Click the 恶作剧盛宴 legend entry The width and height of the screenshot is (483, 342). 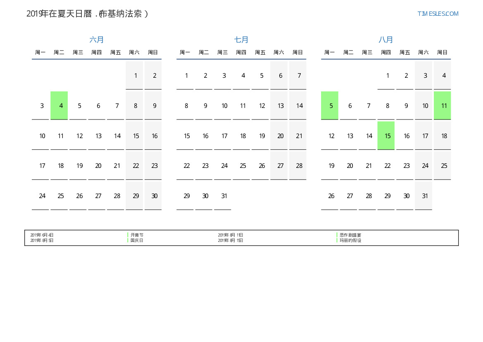(350, 235)
